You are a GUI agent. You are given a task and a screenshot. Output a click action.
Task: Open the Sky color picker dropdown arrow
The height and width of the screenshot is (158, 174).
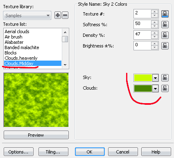coord(155,78)
